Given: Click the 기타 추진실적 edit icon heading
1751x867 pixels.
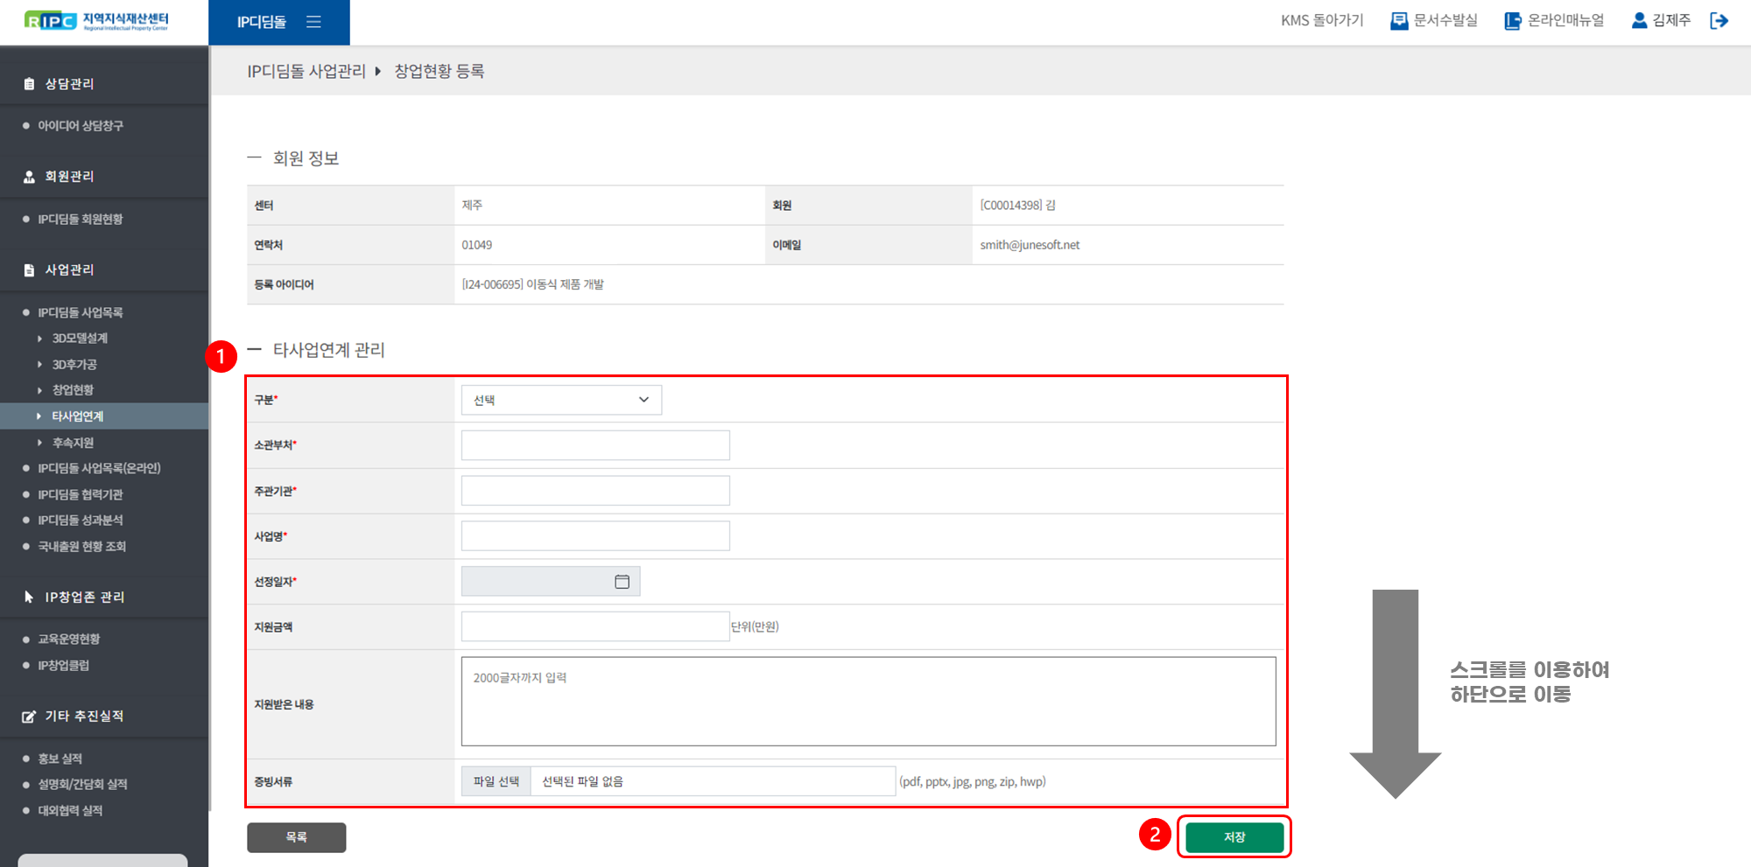Looking at the screenshot, I should click(x=29, y=717).
